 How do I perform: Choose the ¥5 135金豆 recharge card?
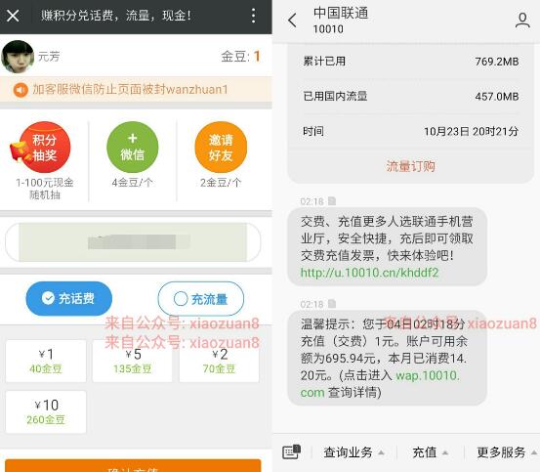[133, 361]
